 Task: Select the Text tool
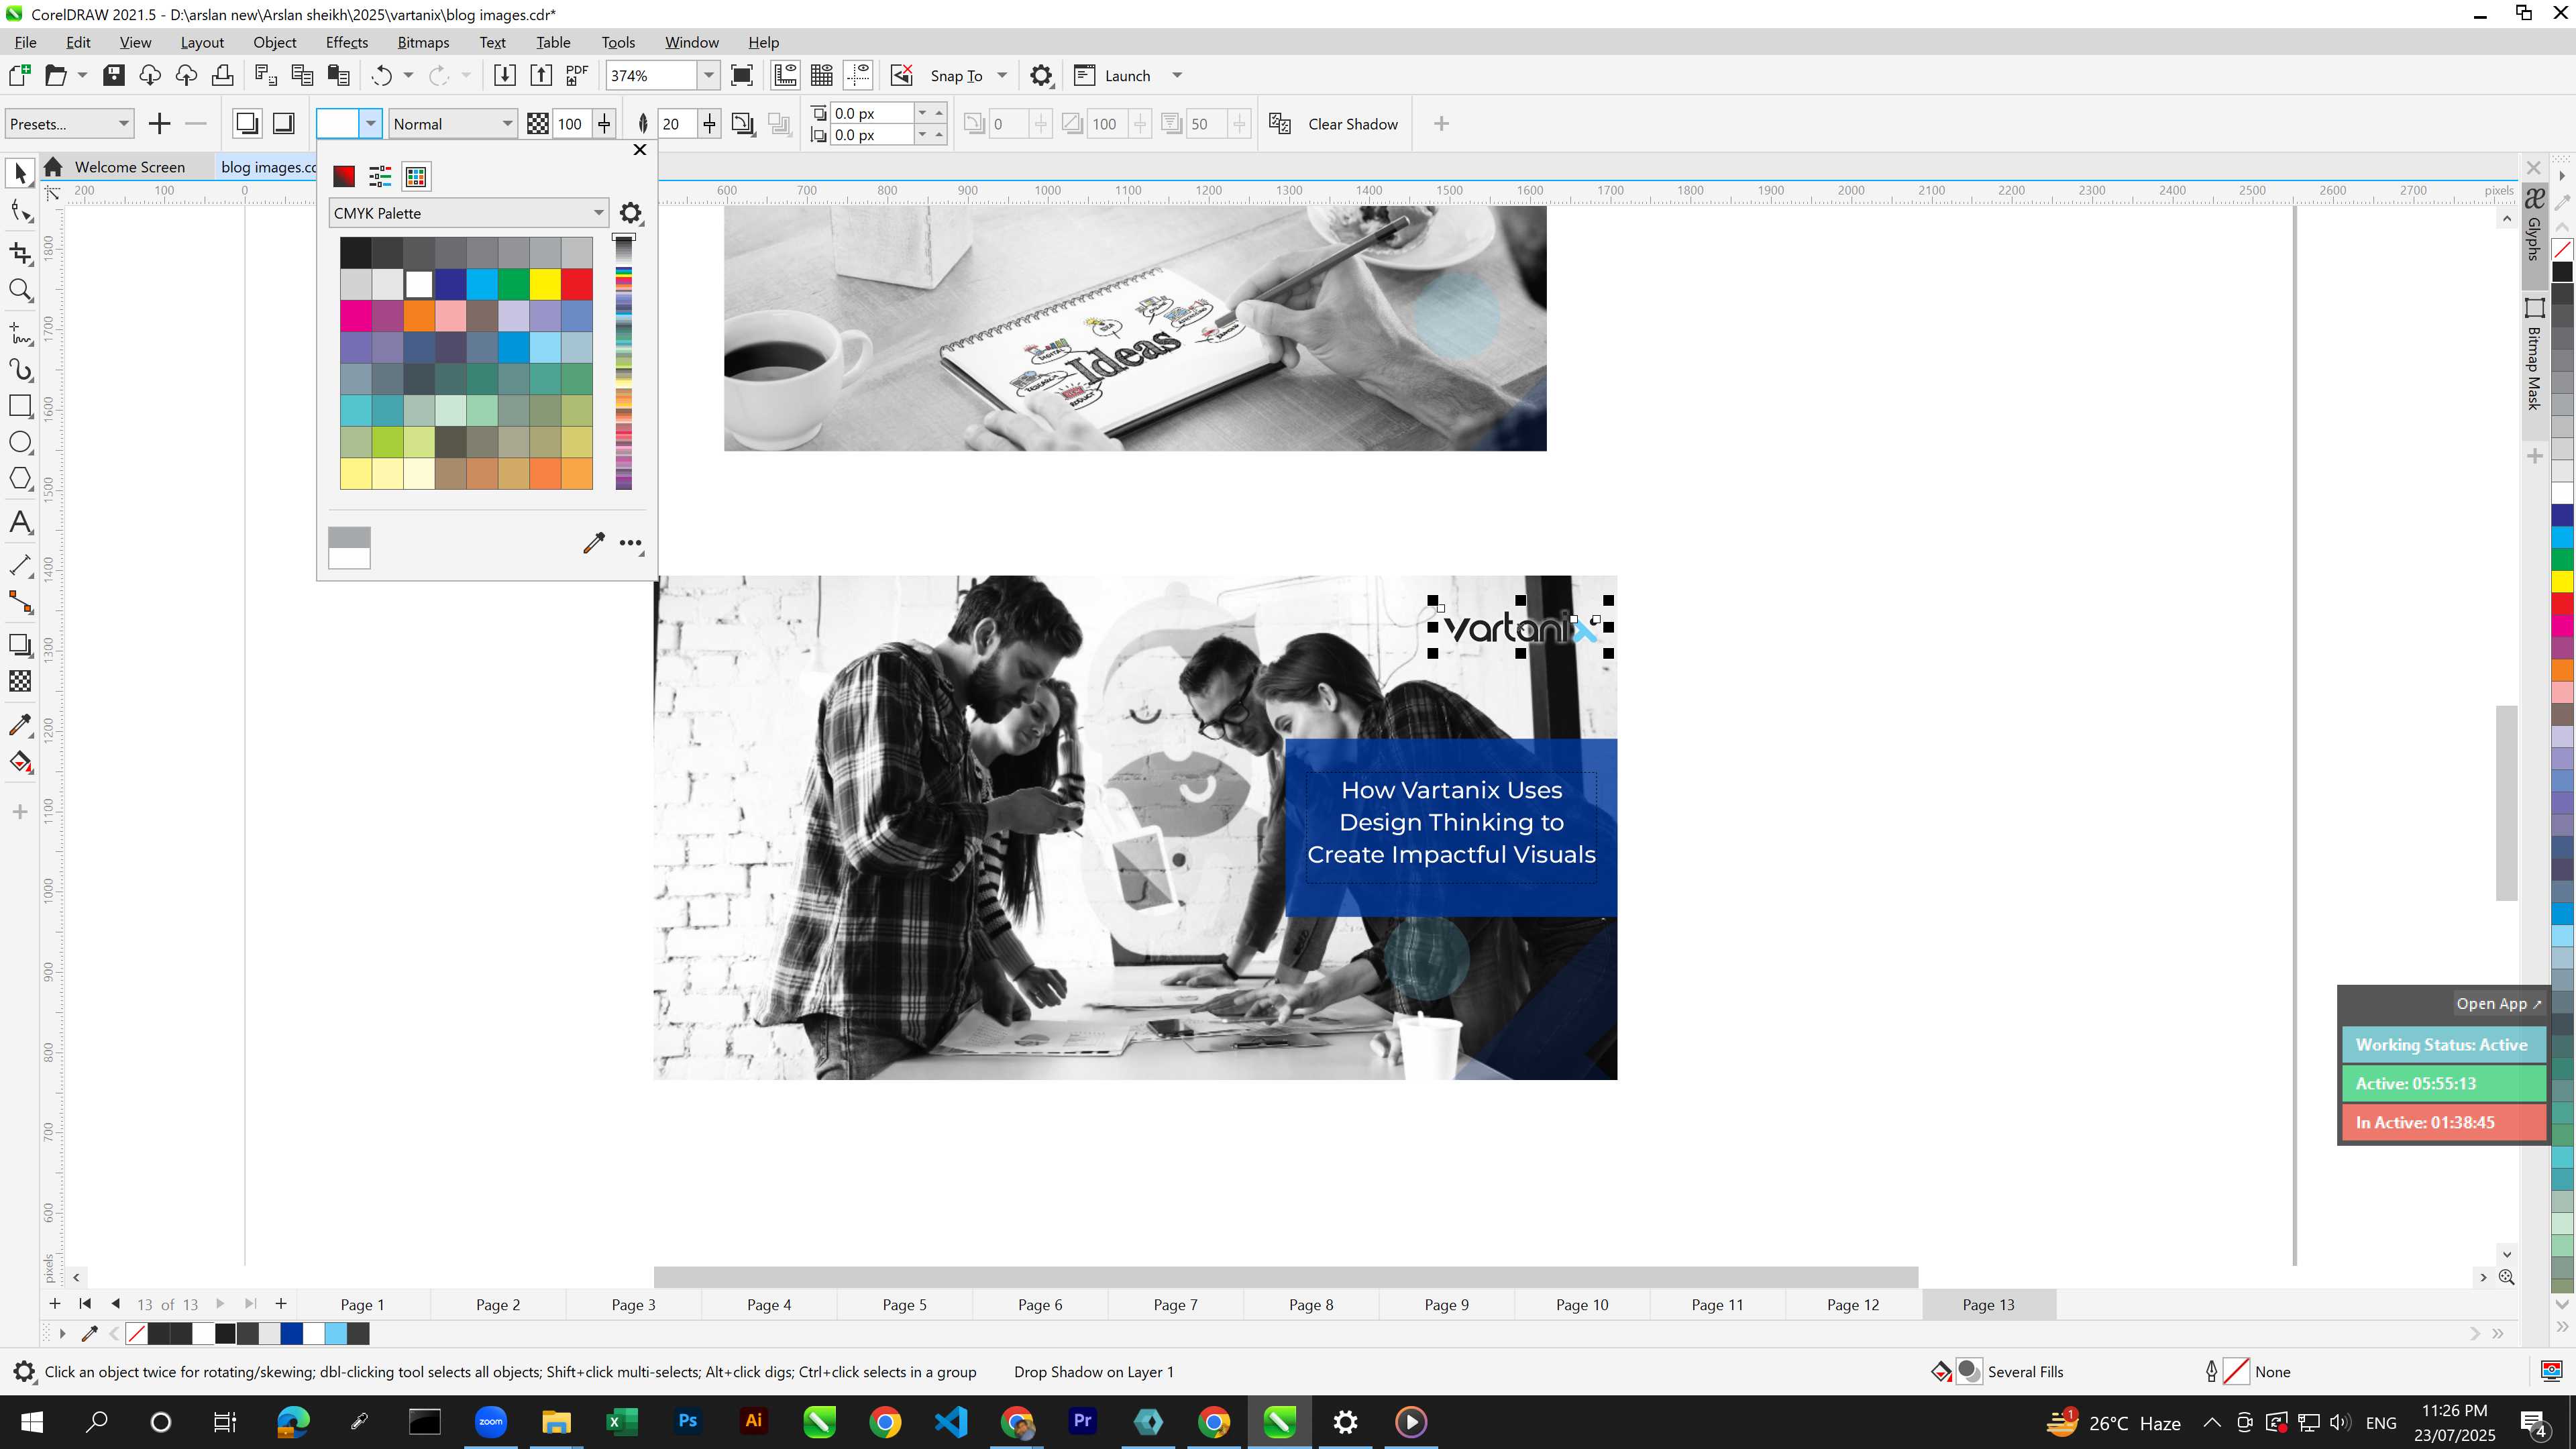click(x=20, y=522)
